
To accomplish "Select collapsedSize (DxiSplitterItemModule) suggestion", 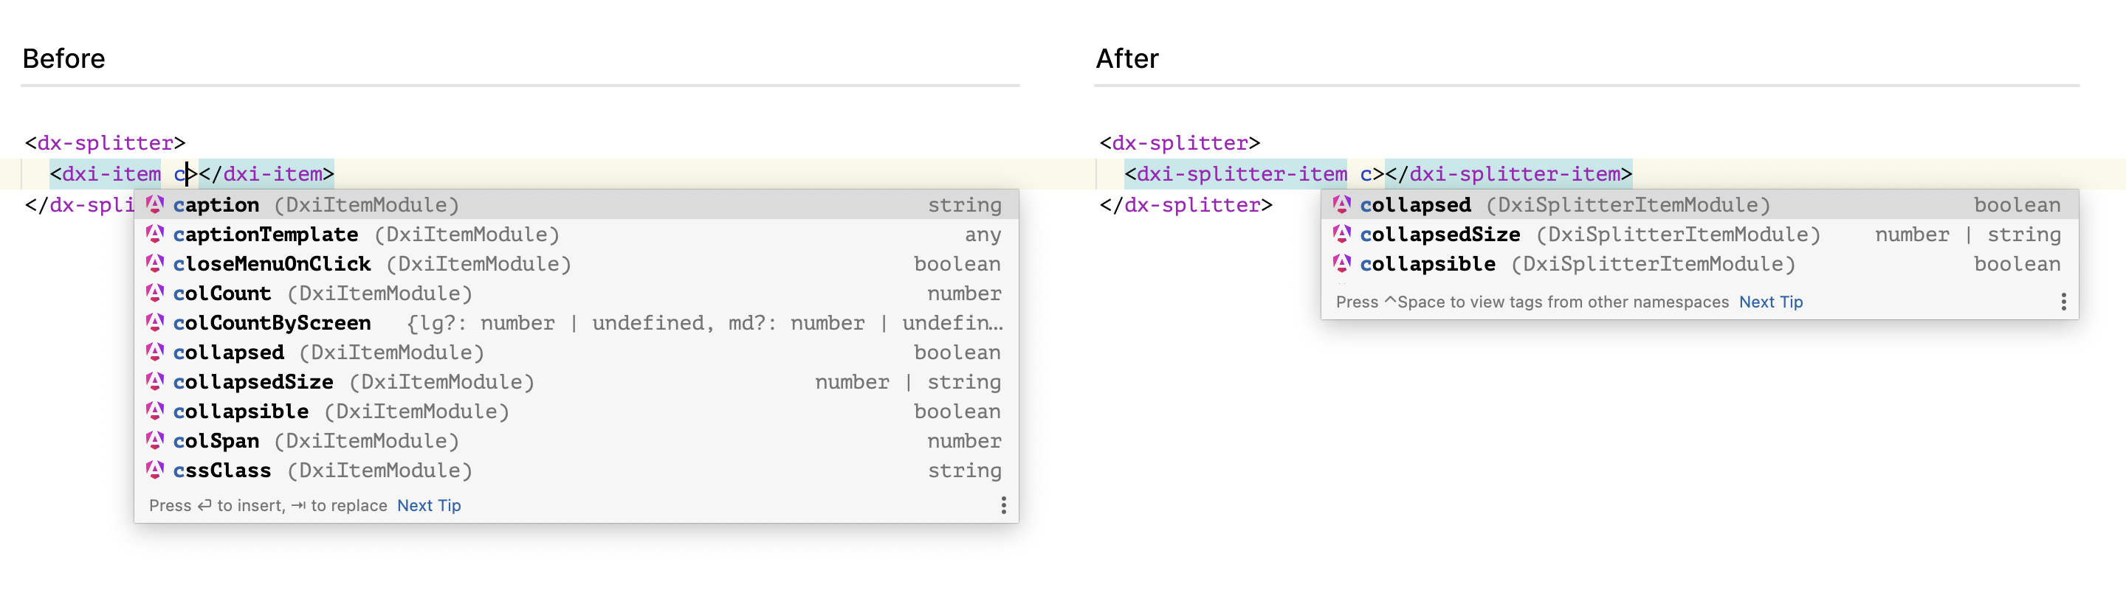I will coord(1699,234).
